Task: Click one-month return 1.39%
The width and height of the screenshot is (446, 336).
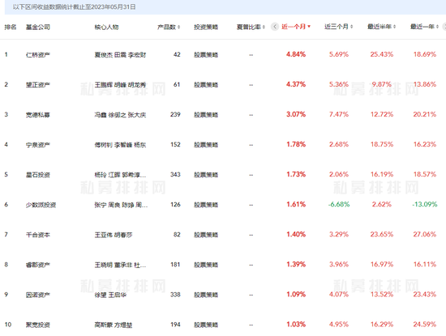Action: [296, 265]
